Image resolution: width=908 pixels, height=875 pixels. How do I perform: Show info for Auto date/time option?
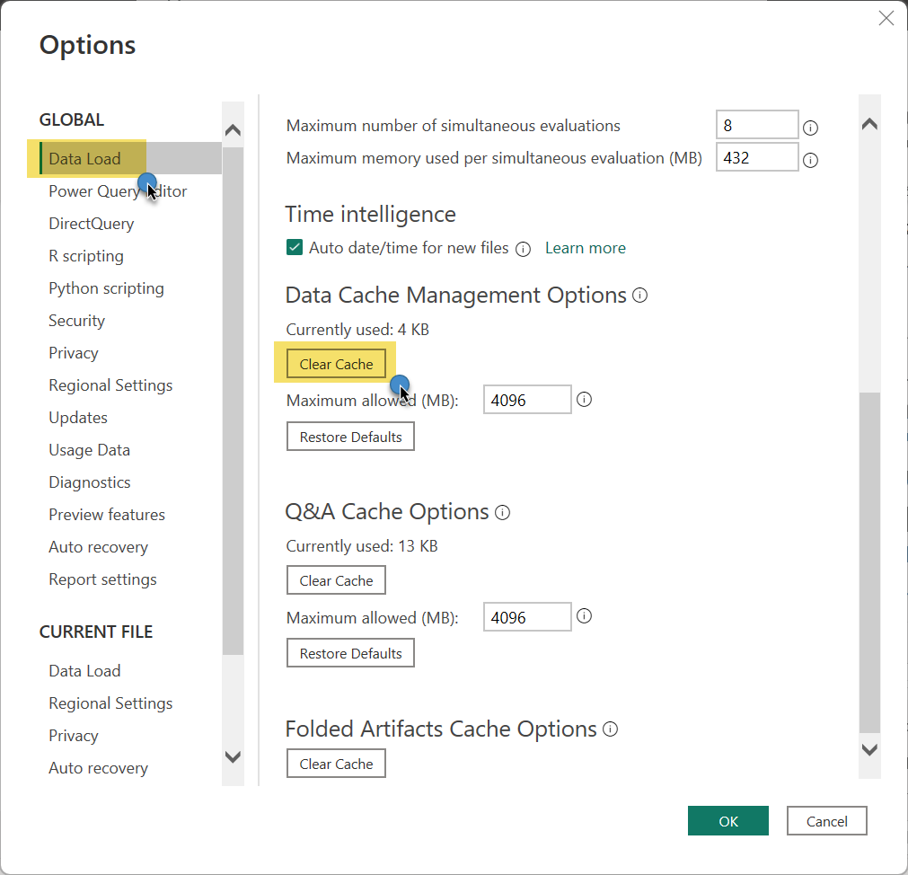[523, 249]
